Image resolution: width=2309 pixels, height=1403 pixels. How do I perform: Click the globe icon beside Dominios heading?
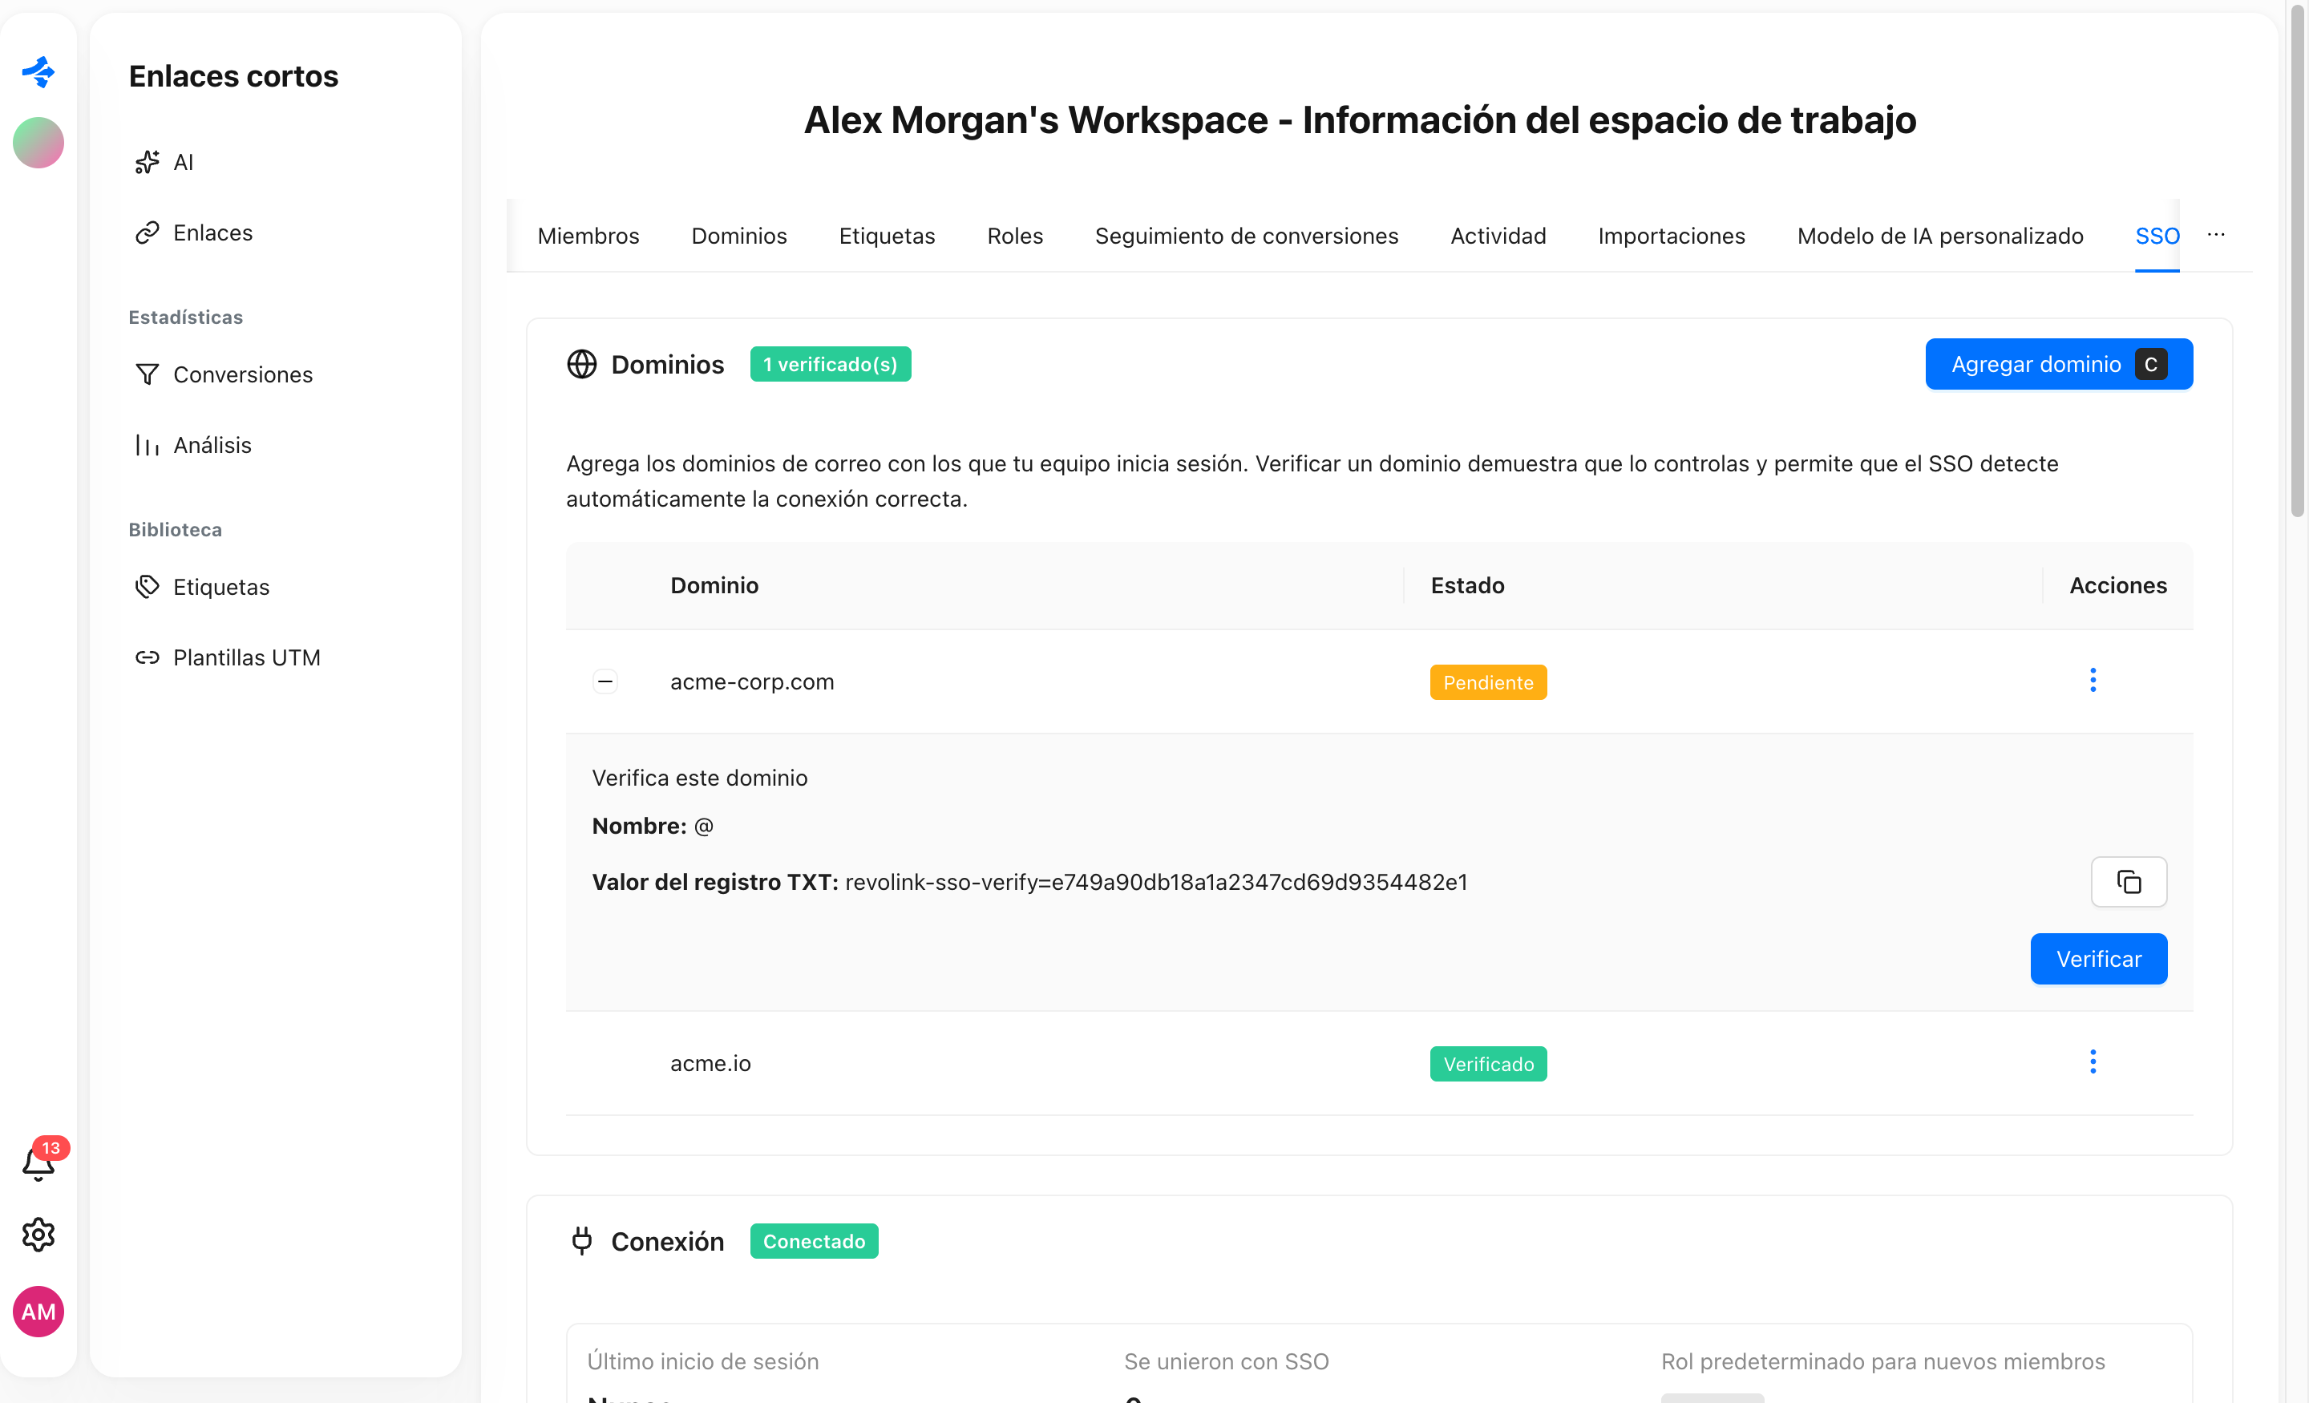[x=581, y=364]
